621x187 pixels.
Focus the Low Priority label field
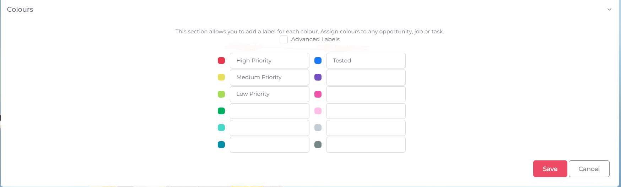[269, 94]
